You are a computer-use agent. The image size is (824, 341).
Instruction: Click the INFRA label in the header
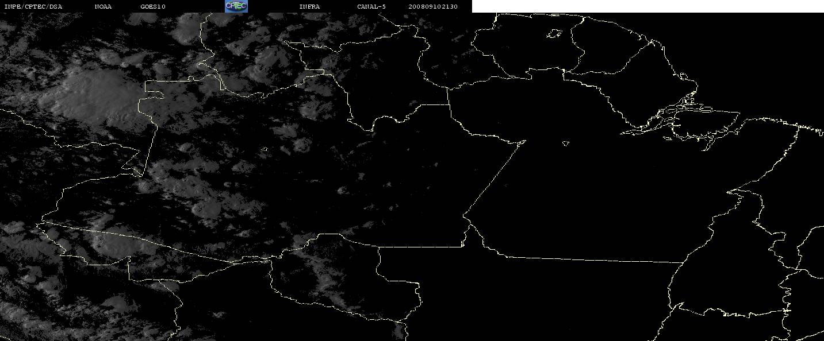coord(309,6)
